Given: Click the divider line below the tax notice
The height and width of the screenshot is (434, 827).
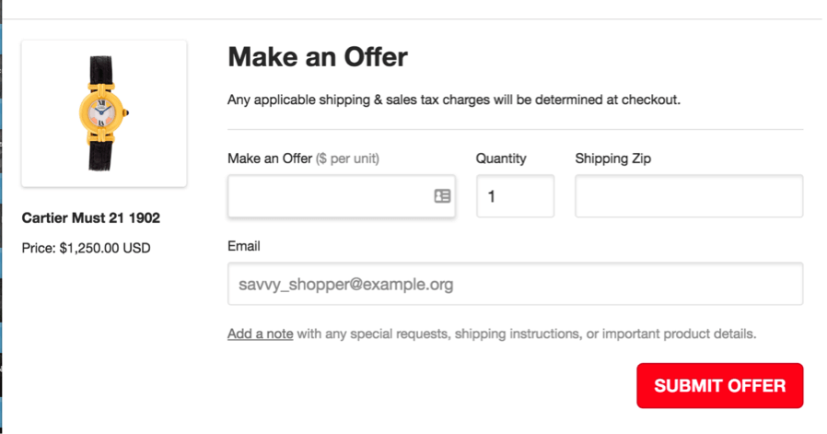Looking at the screenshot, I should [516, 129].
